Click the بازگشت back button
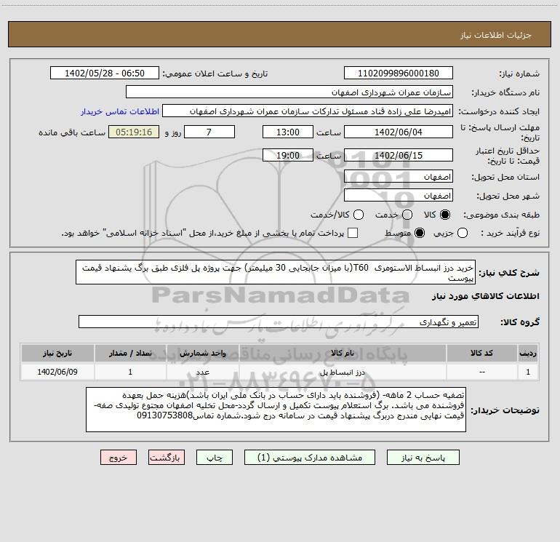Viewport: 560px width, 542px height. point(167,458)
